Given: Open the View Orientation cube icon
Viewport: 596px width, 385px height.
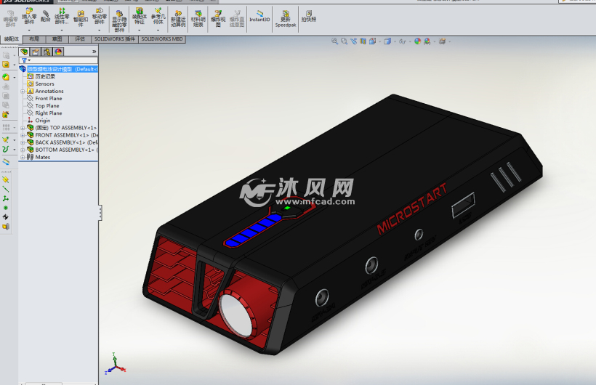Looking at the screenshot, I should 373,41.
